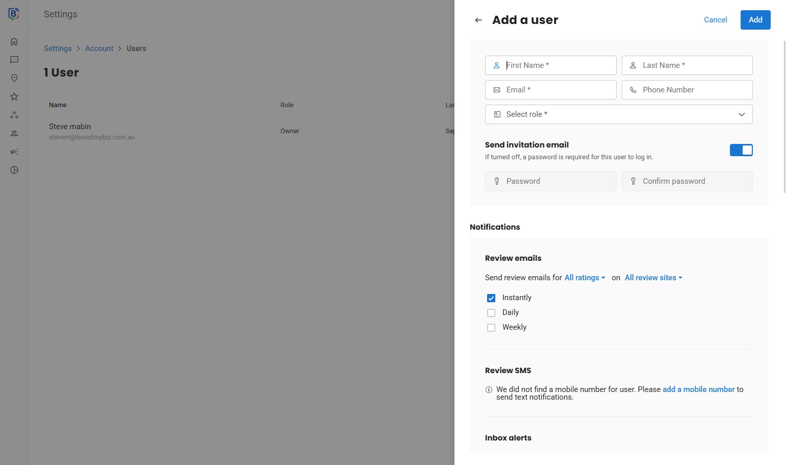The image size is (786, 465).
Task: Click the location pin icon in the sidebar
Action: pyautogui.click(x=14, y=78)
